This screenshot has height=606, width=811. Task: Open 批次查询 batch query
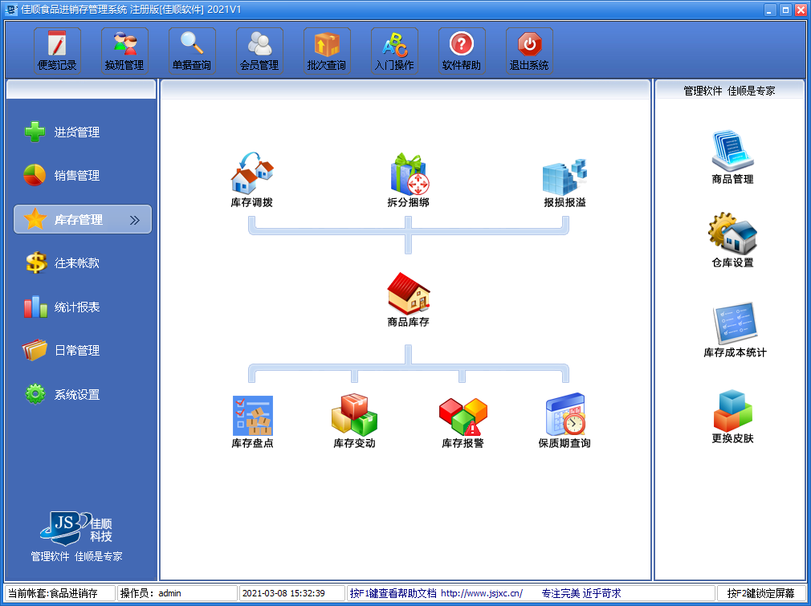(327, 51)
